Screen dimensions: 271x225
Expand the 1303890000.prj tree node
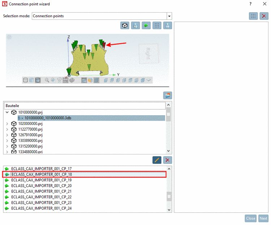point(7,141)
